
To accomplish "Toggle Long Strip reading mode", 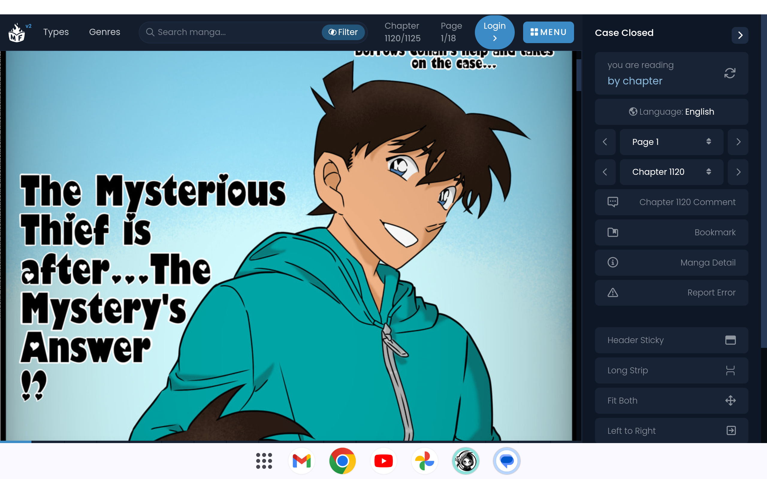I will point(671,370).
